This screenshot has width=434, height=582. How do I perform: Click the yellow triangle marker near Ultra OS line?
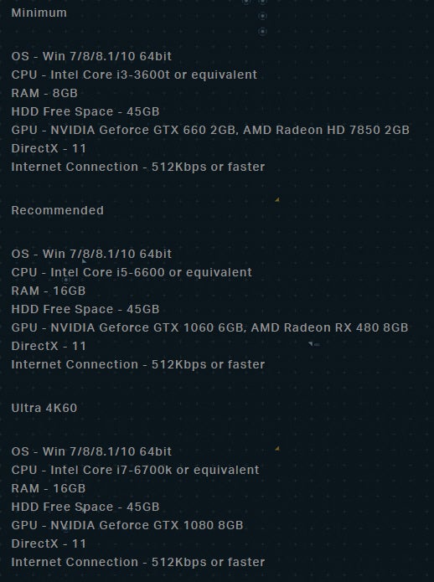(277, 449)
